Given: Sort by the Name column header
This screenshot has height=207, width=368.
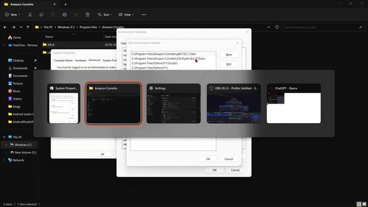Looking at the screenshot, I should [49, 37].
